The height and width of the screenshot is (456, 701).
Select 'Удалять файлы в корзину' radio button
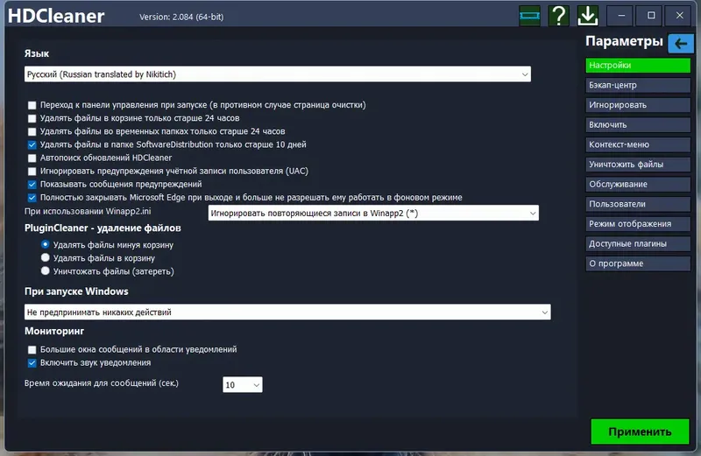tap(46, 257)
